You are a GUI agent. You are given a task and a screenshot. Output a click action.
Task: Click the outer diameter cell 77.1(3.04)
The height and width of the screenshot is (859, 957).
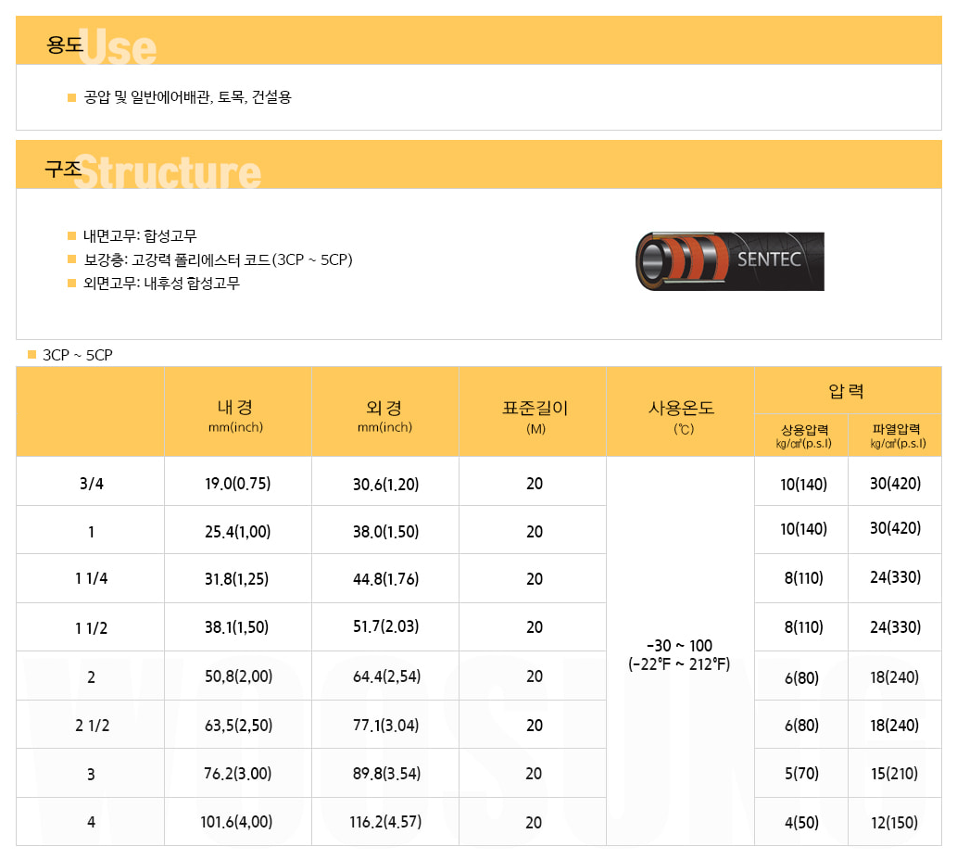[x=385, y=726]
